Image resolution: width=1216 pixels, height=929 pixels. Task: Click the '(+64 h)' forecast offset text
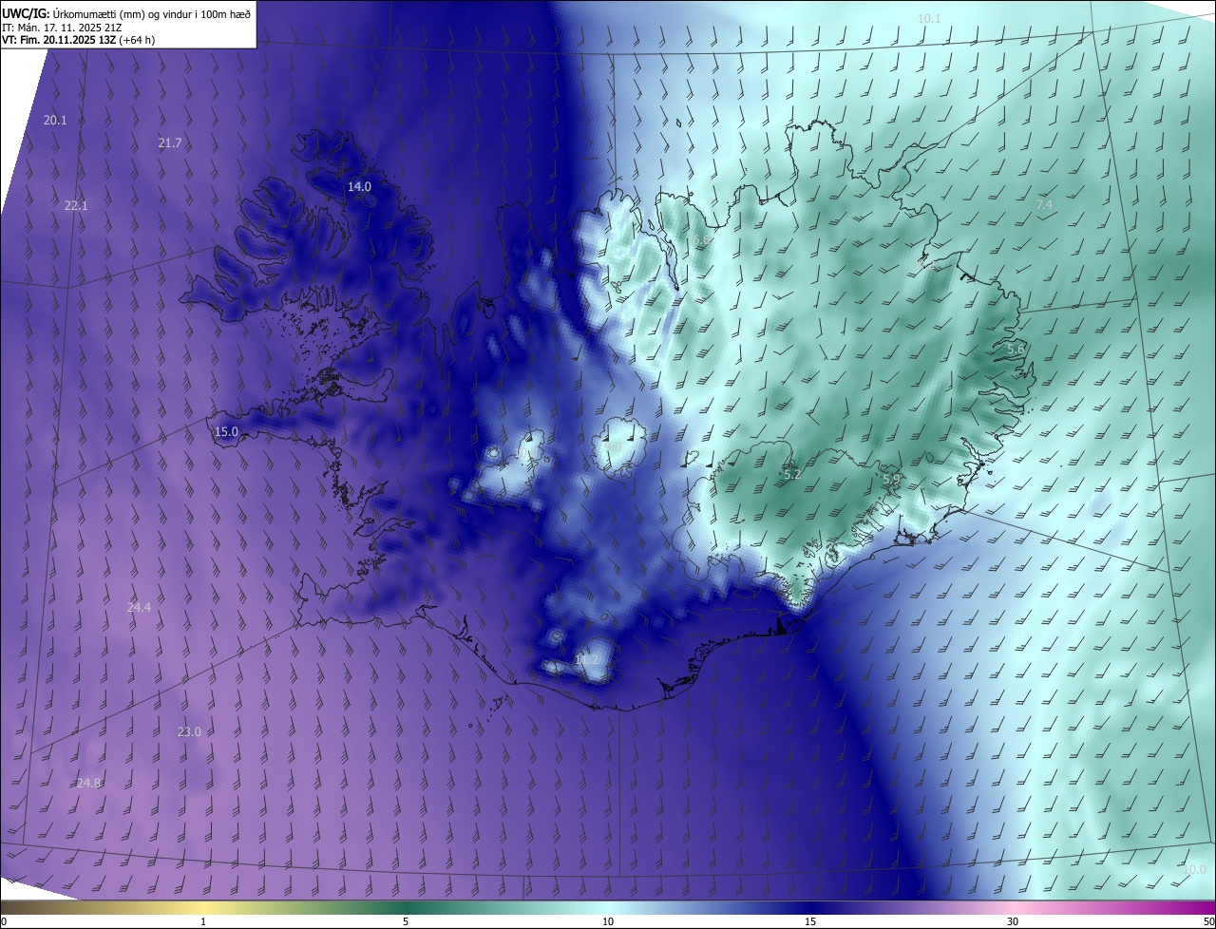click(x=139, y=40)
